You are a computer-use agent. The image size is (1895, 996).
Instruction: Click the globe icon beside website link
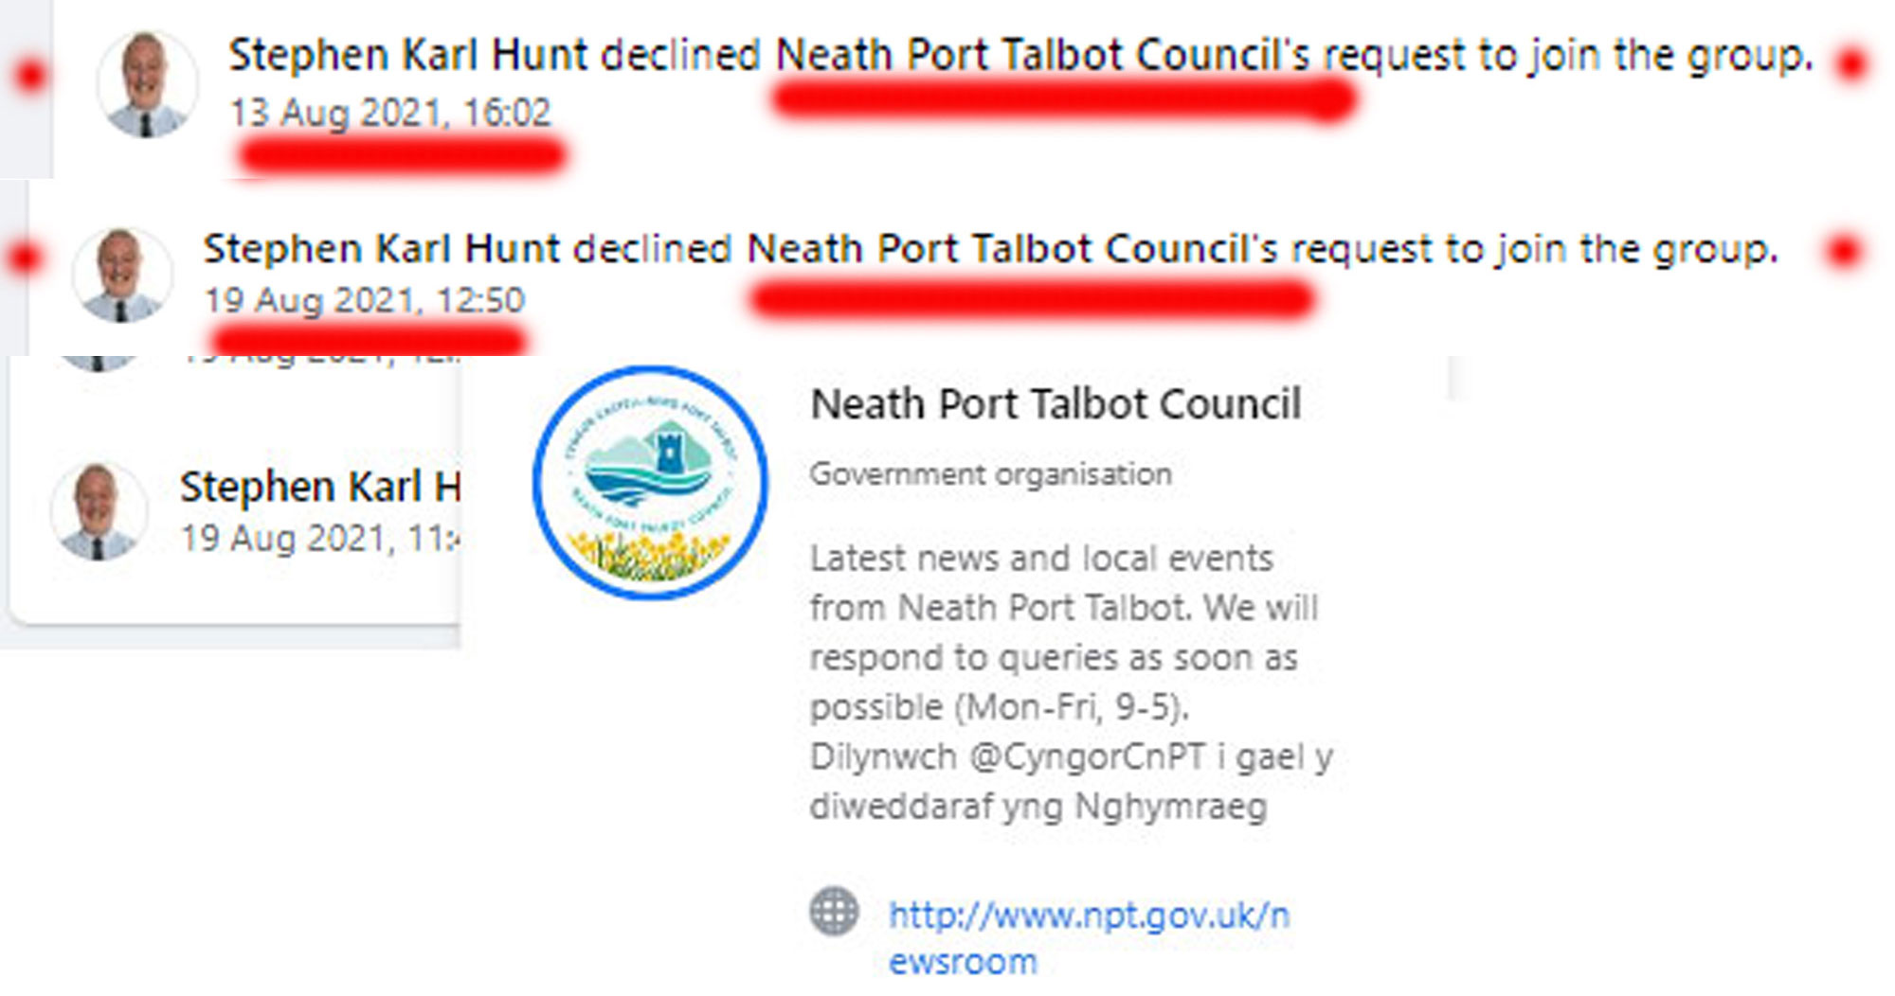834,912
